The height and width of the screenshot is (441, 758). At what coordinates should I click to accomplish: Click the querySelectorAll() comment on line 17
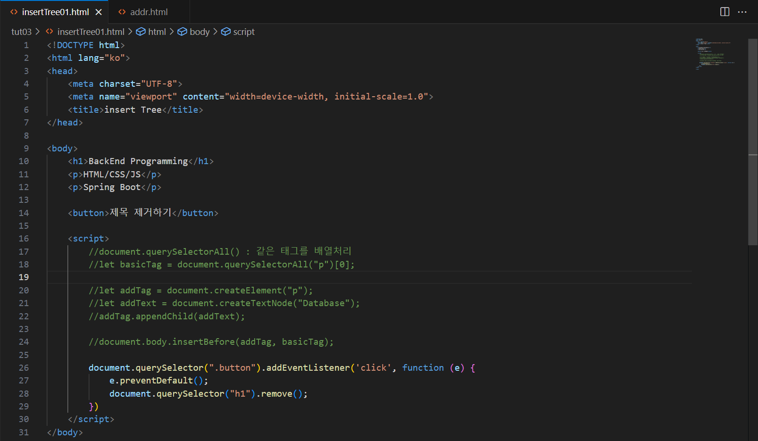tap(220, 251)
